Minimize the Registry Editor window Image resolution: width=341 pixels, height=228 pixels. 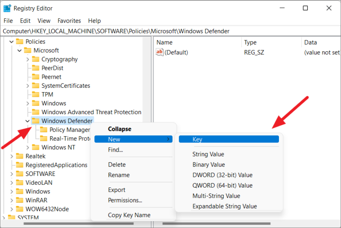pyautogui.click(x=282, y=8)
